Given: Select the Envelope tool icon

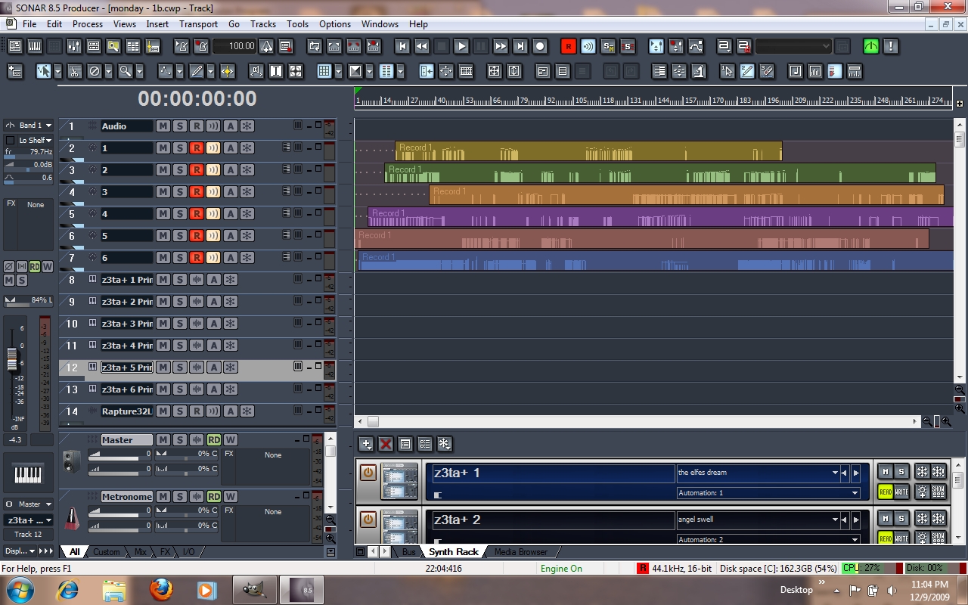Looking at the screenshot, I should tap(165, 71).
